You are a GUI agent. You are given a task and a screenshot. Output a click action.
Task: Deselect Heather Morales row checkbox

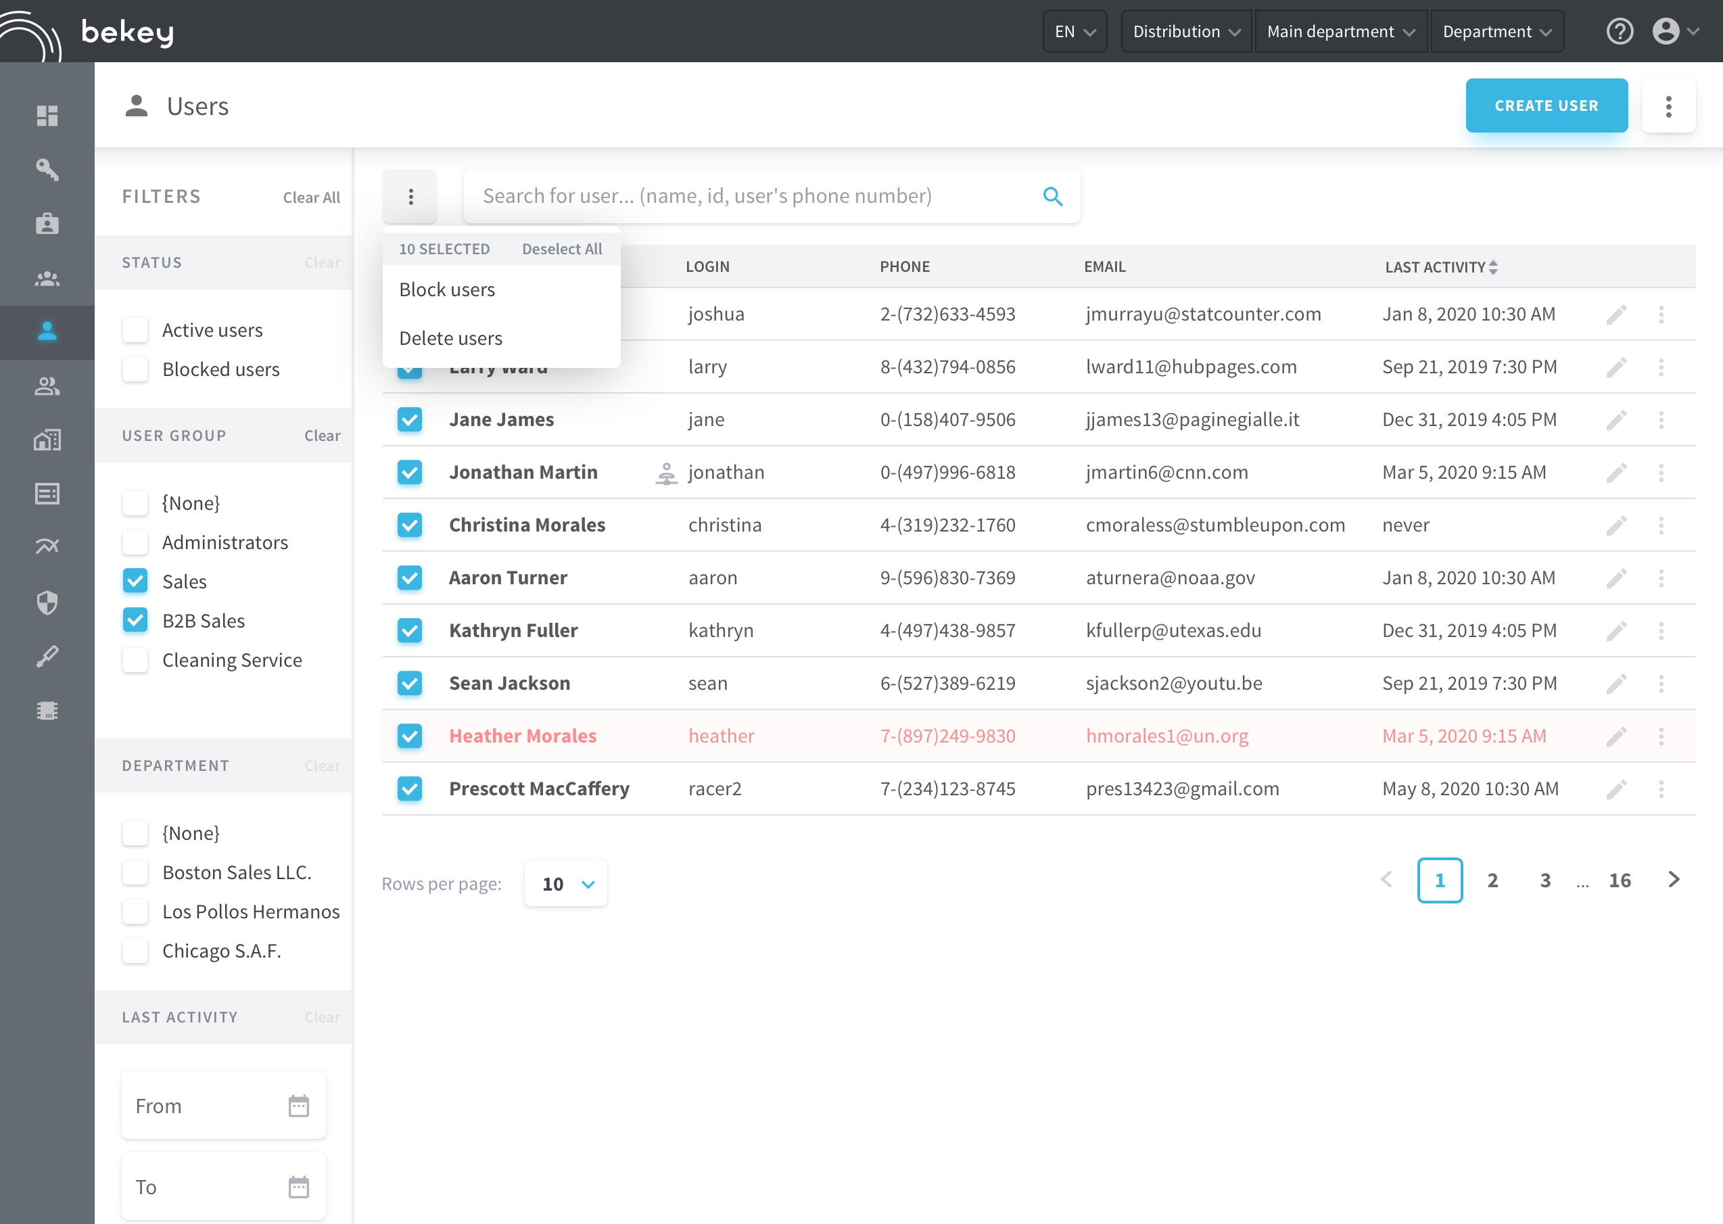pyautogui.click(x=409, y=736)
